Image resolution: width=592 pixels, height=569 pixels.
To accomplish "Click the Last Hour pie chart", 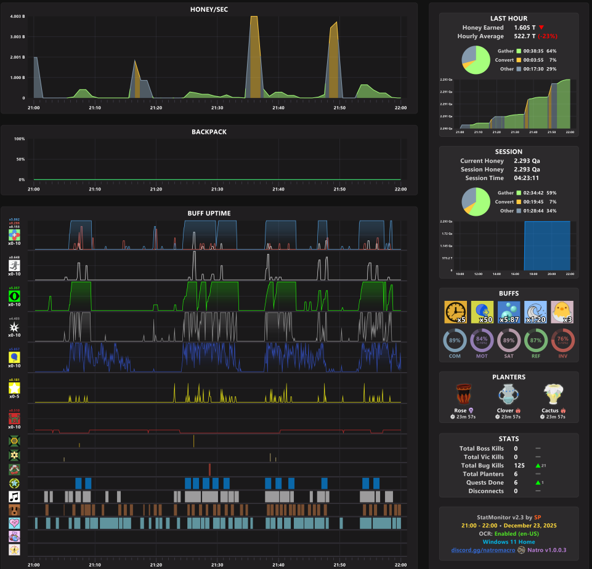I will 476,60.
